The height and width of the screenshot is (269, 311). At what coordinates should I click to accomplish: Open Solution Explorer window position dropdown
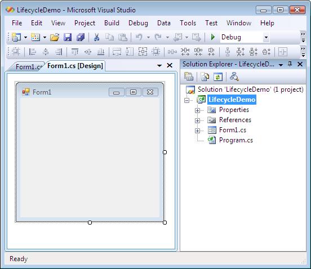281,65
